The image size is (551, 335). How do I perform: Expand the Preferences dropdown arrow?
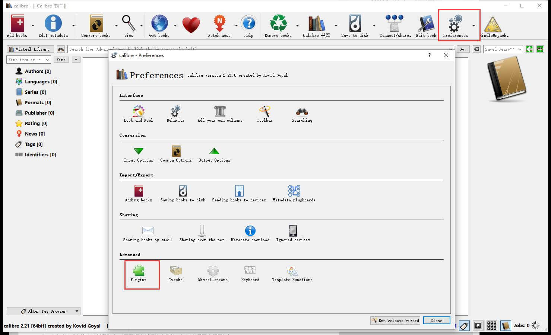474,26
